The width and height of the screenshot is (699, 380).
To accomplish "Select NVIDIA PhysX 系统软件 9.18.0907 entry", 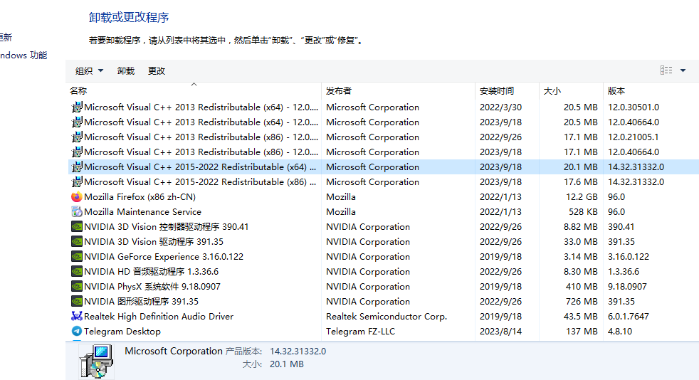I will [x=152, y=287].
